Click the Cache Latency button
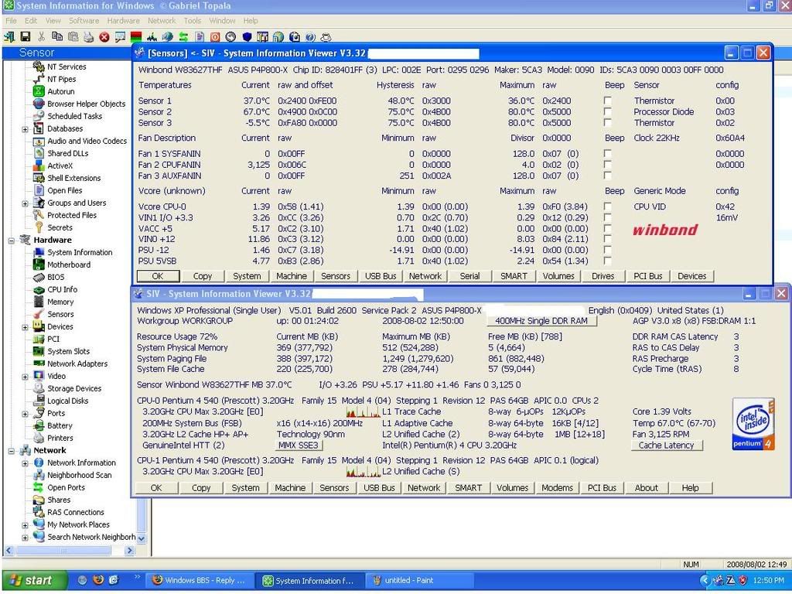This screenshot has width=792, height=594. 666,445
